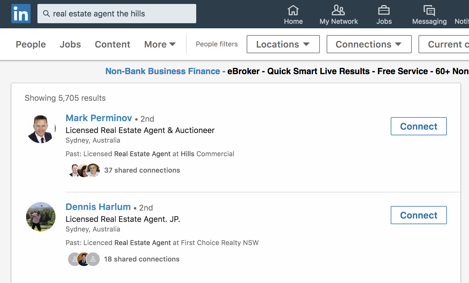Open Messaging icon

click(x=429, y=10)
